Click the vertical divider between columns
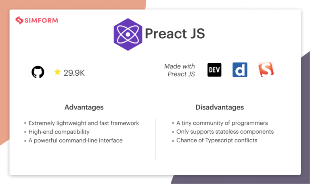Screen dimensions: 310x184 pos(156,139)
